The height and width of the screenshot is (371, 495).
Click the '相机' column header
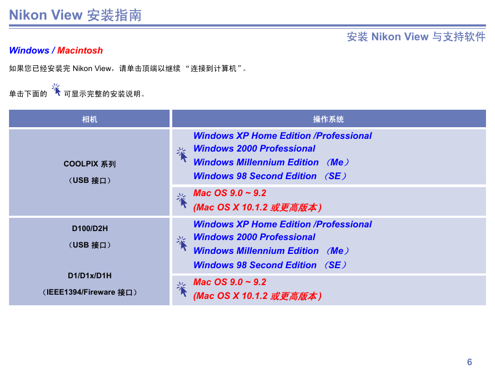[x=90, y=119]
